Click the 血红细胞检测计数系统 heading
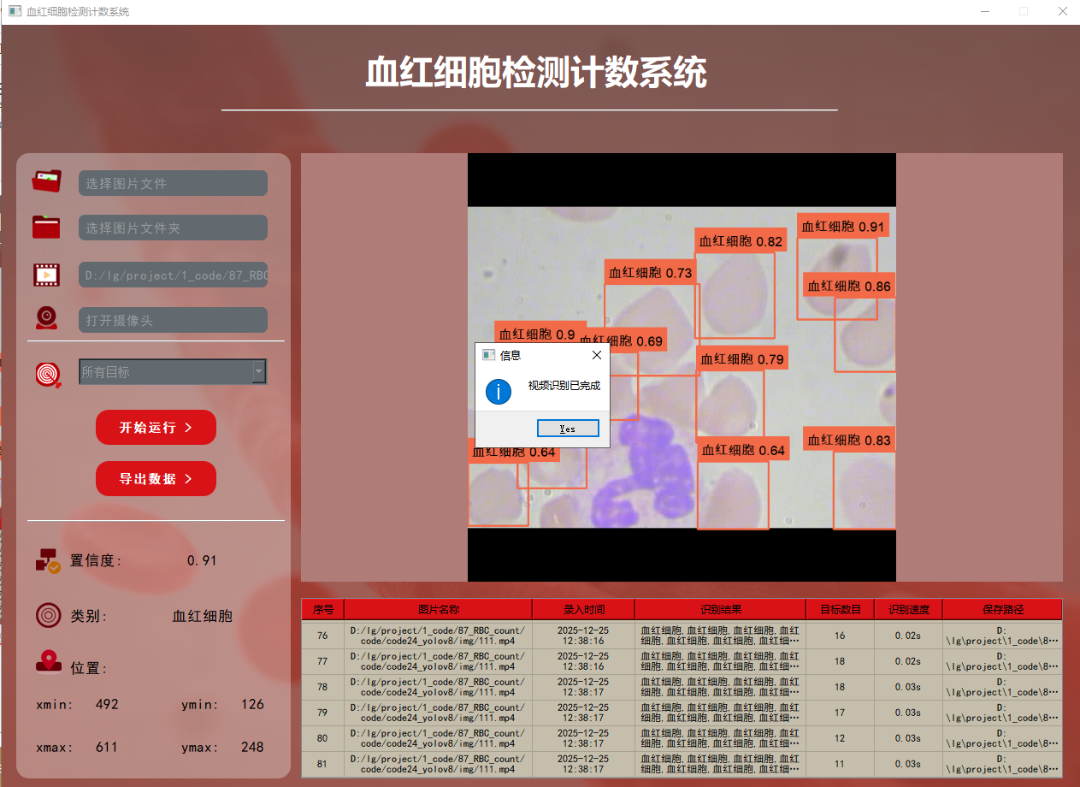Screen dimensions: 1080x787 tap(536, 73)
